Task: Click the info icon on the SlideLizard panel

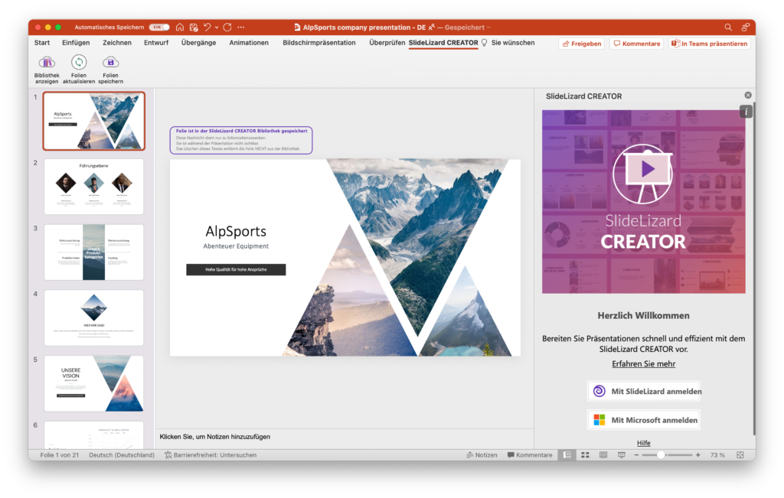Action: coord(746,112)
